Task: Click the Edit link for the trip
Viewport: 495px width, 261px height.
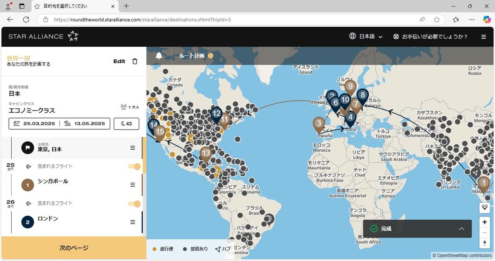Action: [x=119, y=61]
